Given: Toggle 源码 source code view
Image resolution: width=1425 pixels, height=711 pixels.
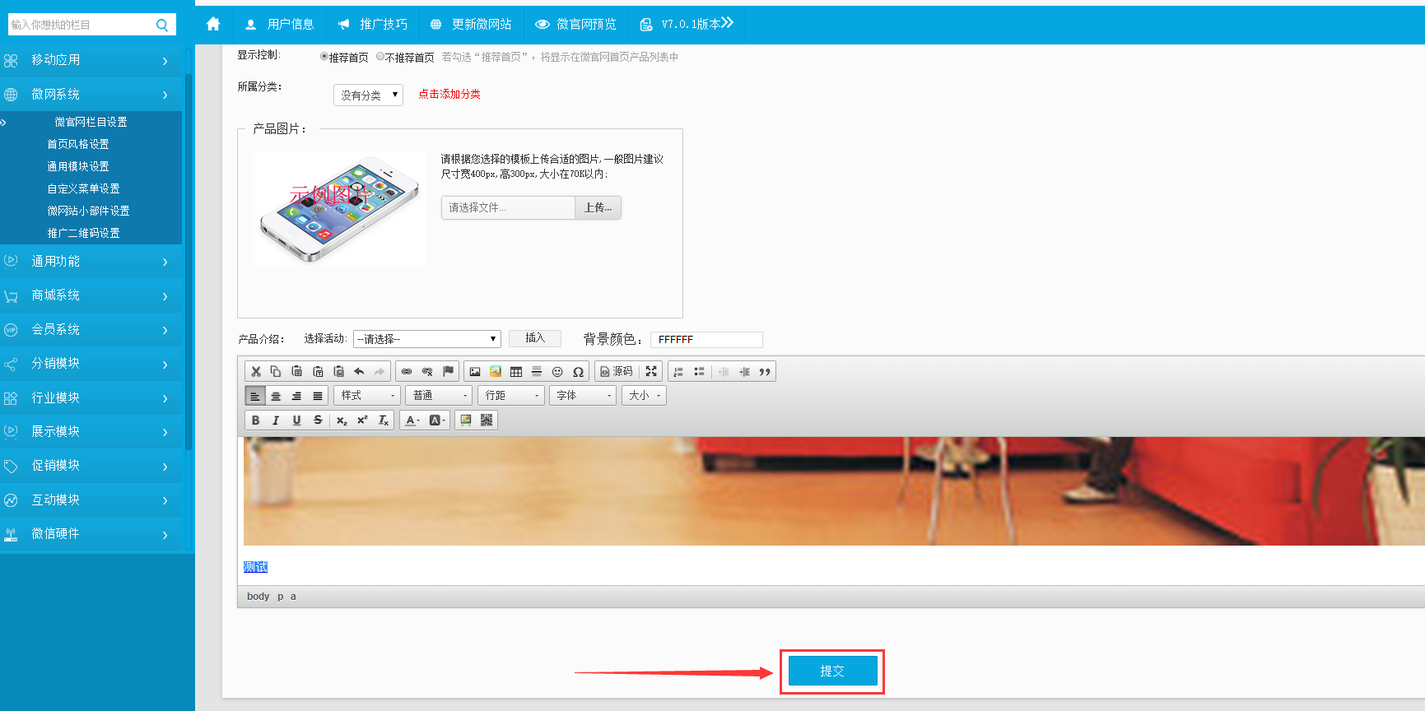Looking at the screenshot, I should pyautogui.click(x=617, y=372).
